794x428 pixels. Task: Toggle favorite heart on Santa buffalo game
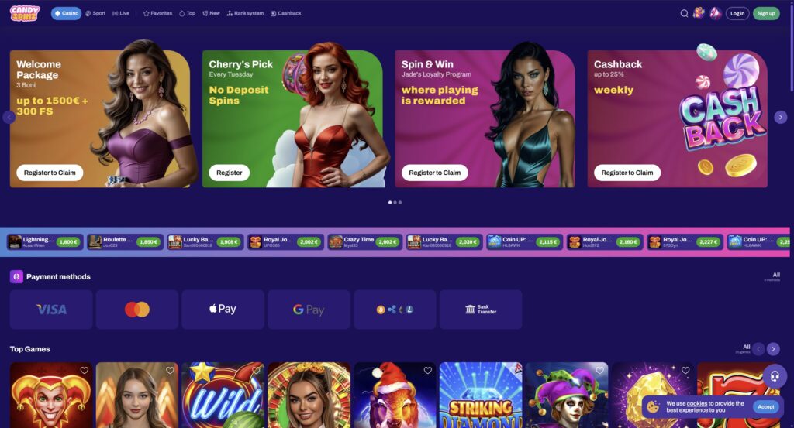(x=427, y=371)
